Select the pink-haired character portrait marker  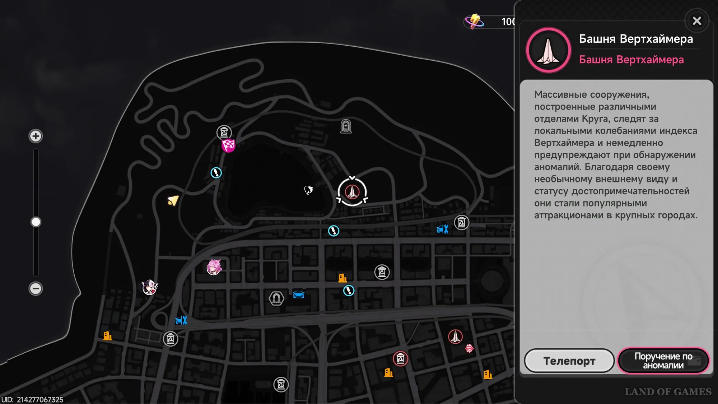(x=214, y=268)
